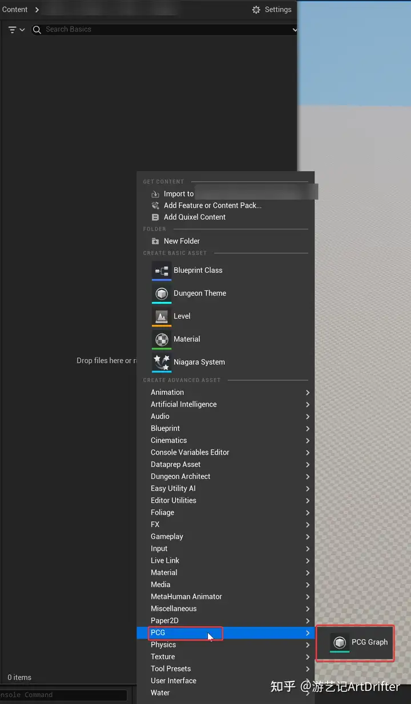Open MetaHuman Animator menu entry
The width and height of the screenshot is (411, 704).
click(x=225, y=596)
